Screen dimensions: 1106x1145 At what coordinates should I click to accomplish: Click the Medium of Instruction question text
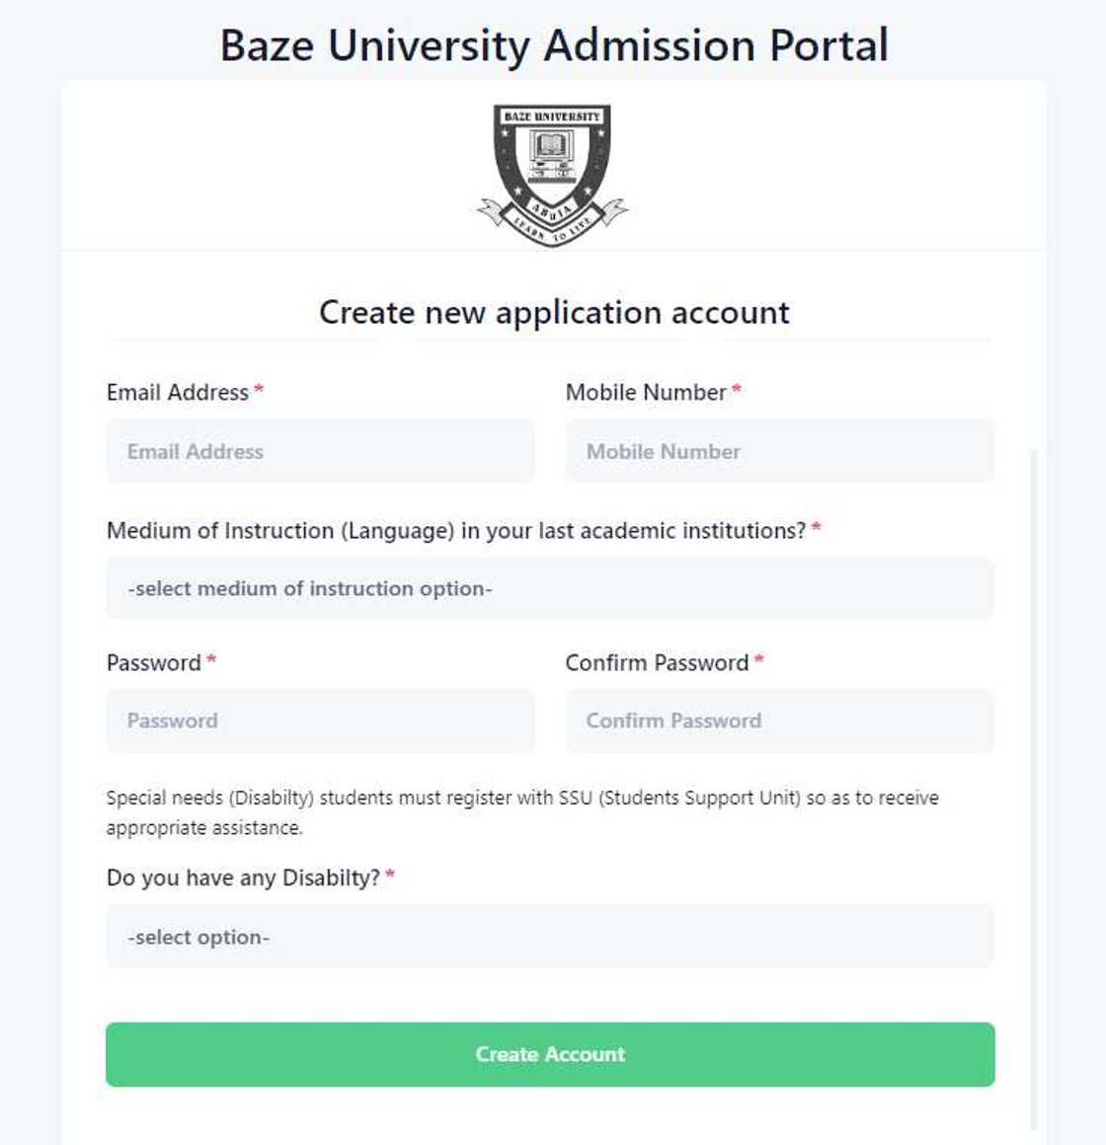click(x=457, y=529)
